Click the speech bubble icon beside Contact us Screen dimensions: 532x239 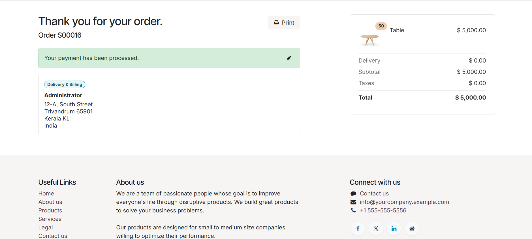[x=353, y=194]
